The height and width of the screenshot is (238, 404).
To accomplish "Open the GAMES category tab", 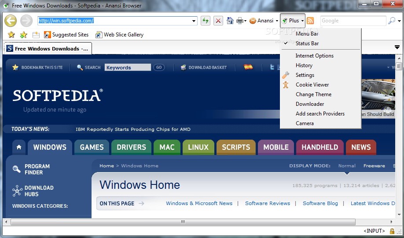I will click(92, 147).
